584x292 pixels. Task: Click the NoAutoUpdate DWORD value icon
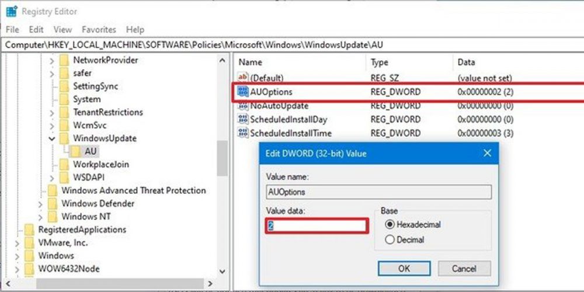[243, 106]
